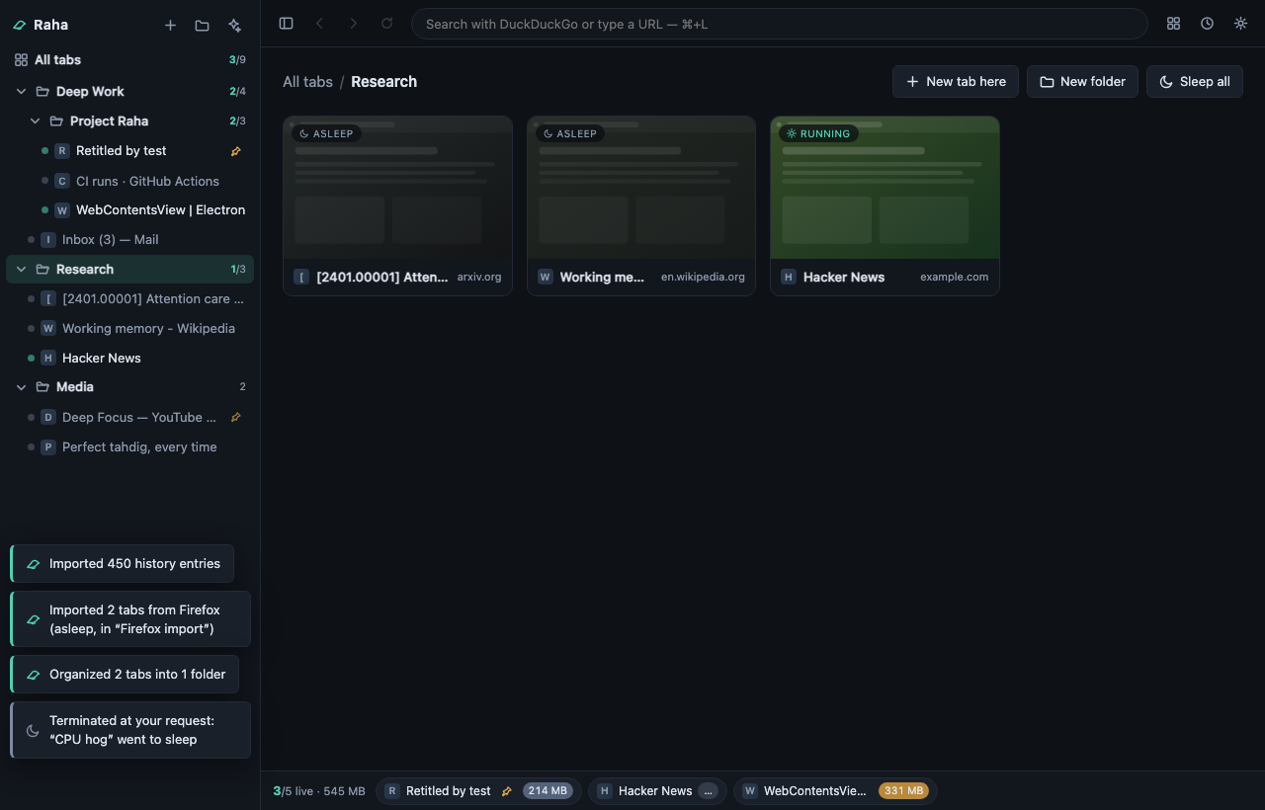Click the new folder icon in sidebar header
Viewport: 1265px width, 810px height.
click(x=202, y=25)
